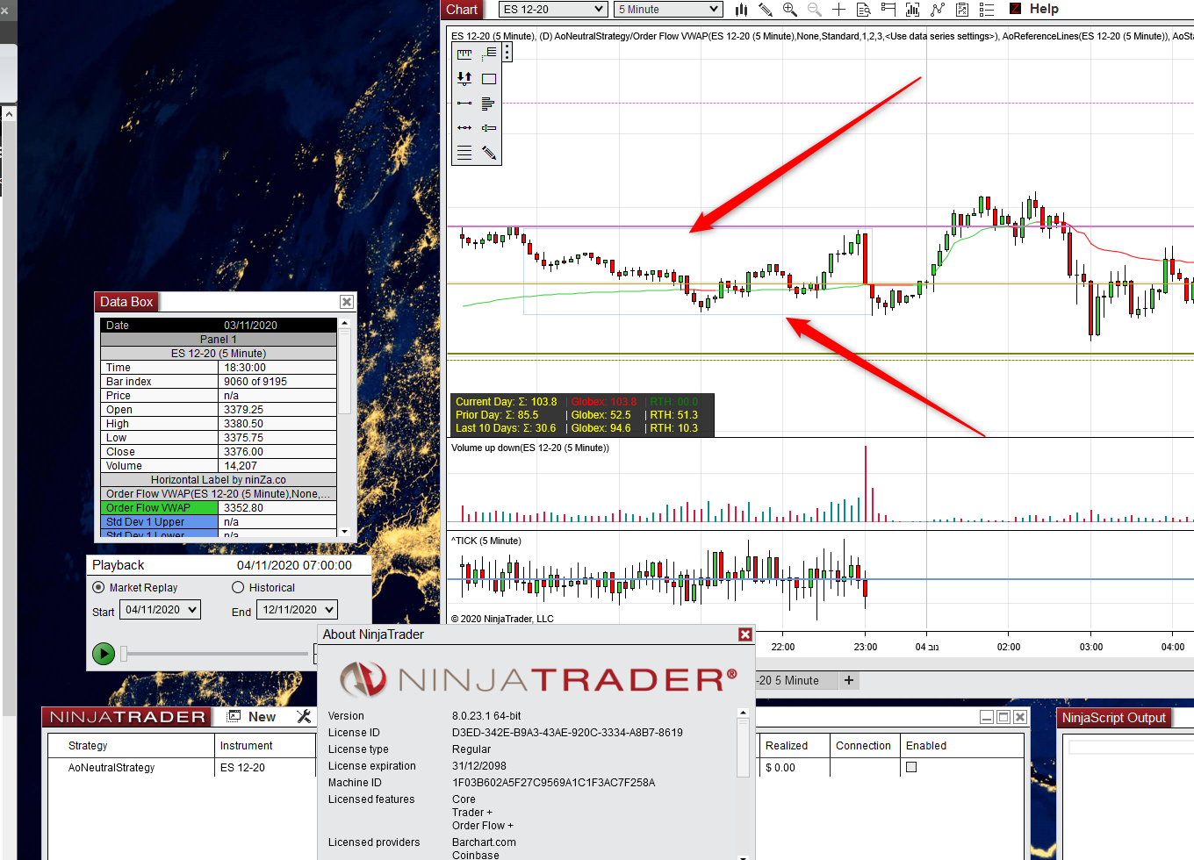
Task: Close the About NinjaTrader dialog
Action: click(x=745, y=634)
